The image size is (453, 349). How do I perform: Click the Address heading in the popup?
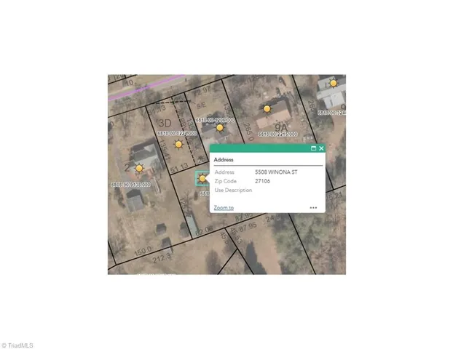224,159
